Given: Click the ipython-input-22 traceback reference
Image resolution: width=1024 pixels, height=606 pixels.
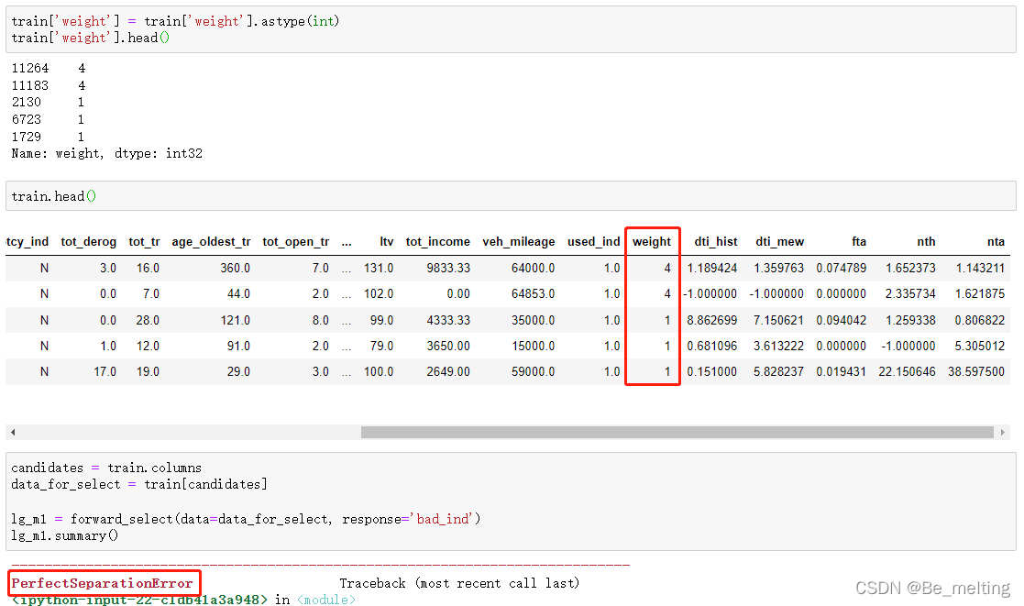Looking at the screenshot, I should [139, 600].
